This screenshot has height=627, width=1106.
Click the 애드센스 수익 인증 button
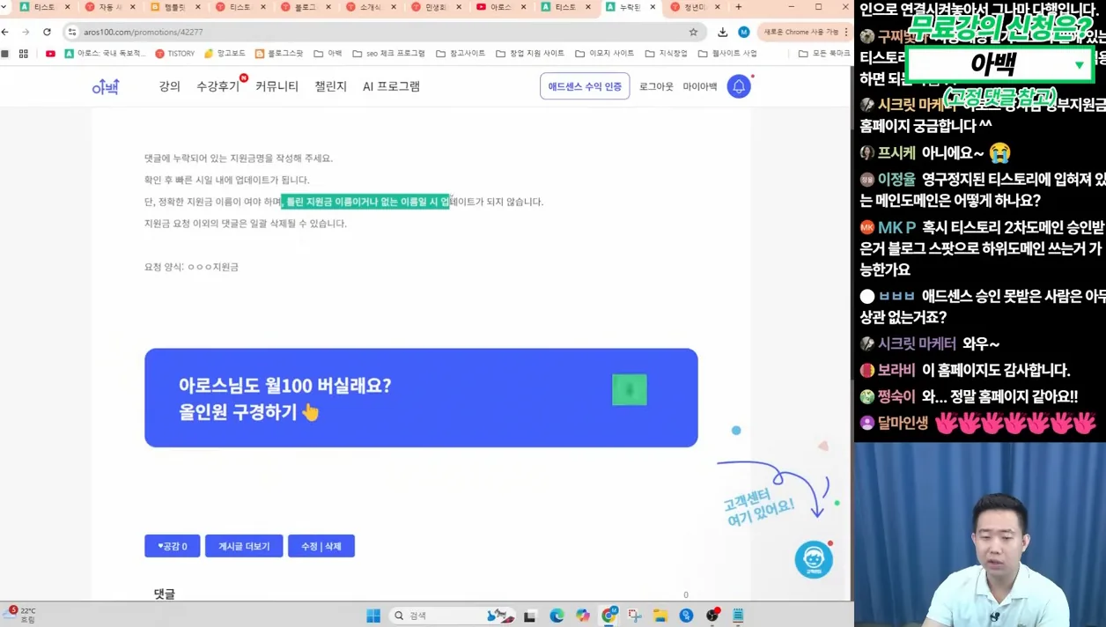click(585, 86)
